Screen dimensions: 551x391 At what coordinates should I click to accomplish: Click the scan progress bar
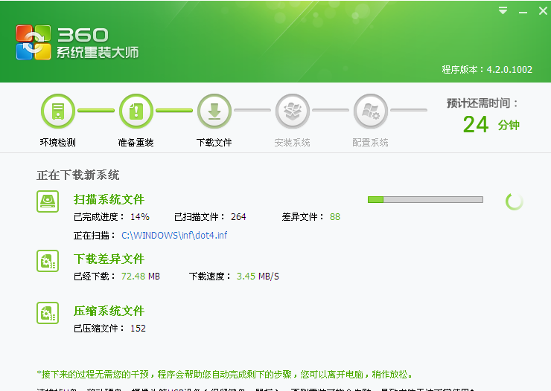click(x=425, y=199)
